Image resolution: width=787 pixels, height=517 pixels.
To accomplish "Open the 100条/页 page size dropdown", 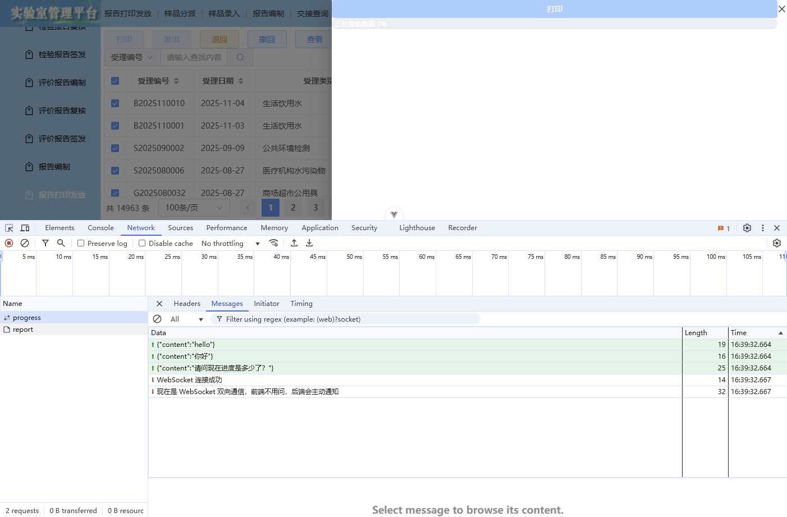I will [x=194, y=207].
